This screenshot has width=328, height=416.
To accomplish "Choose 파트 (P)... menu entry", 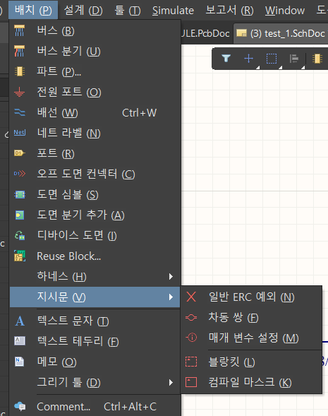I will [x=95, y=71].
